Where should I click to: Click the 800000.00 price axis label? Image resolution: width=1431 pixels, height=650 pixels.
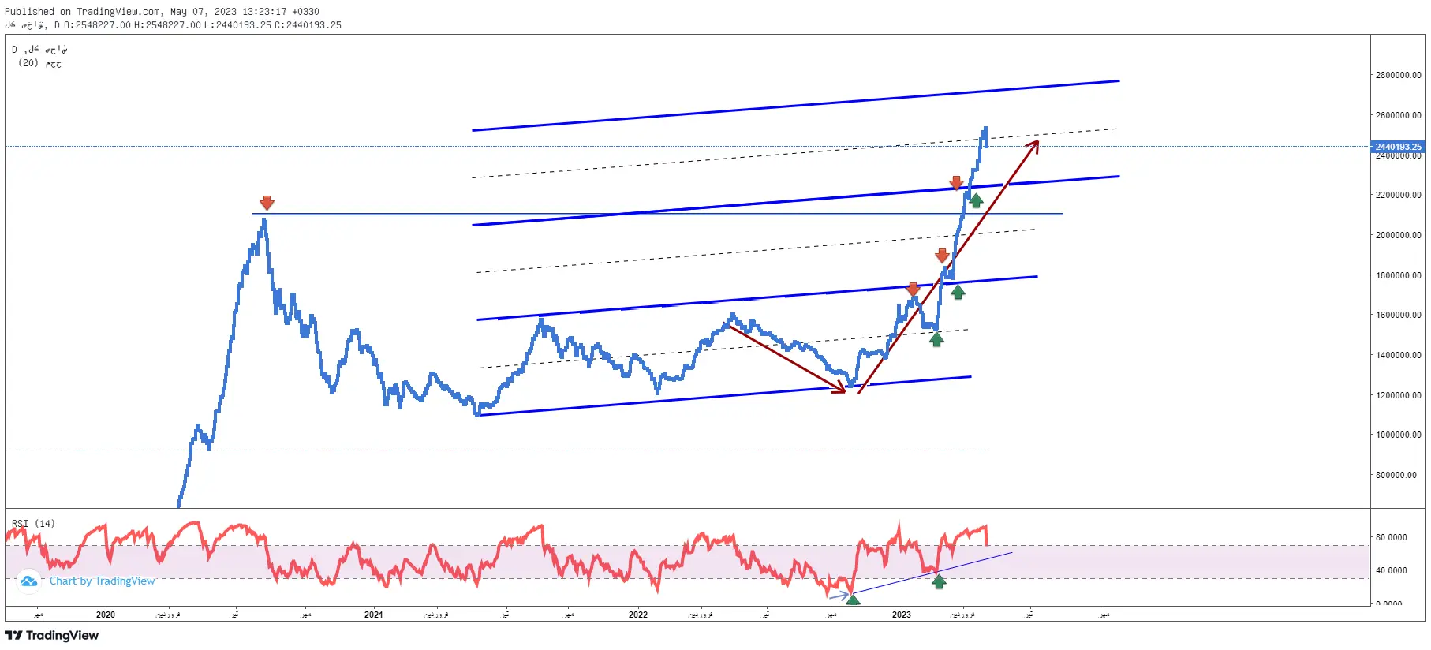1396,475
